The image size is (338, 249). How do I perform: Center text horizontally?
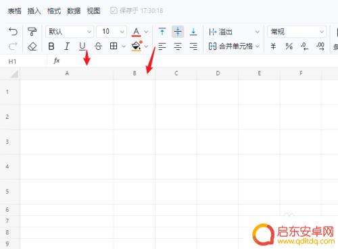(178, 47)
